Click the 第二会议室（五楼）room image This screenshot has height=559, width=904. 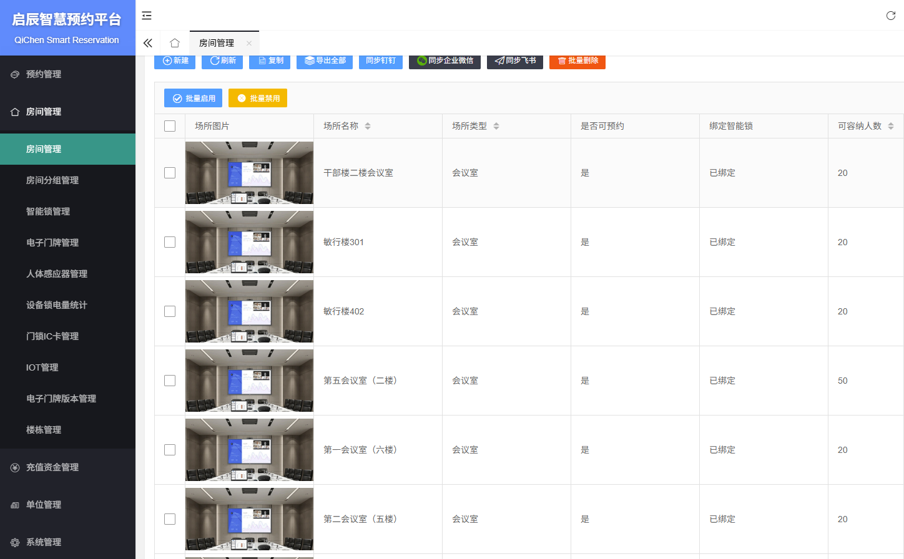point(249,519)
